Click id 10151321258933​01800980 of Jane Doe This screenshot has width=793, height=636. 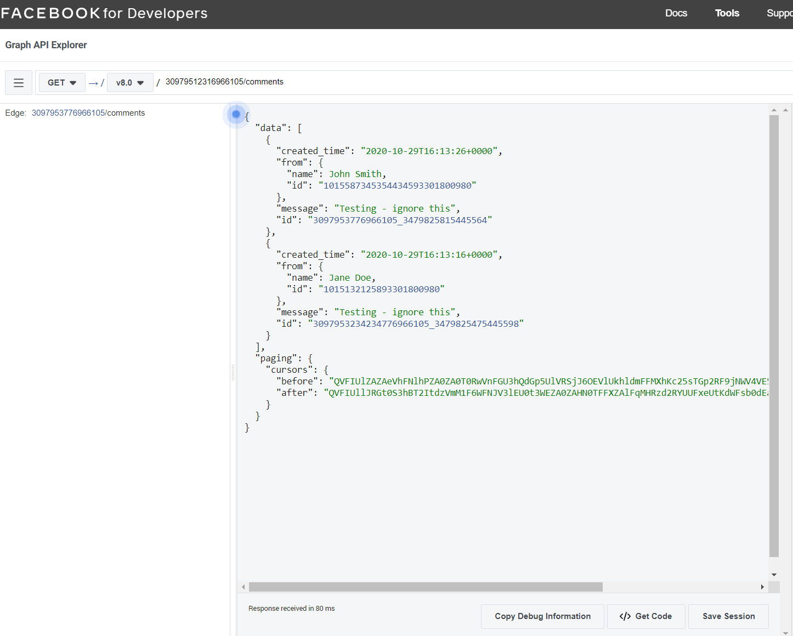tap(381, 289)
